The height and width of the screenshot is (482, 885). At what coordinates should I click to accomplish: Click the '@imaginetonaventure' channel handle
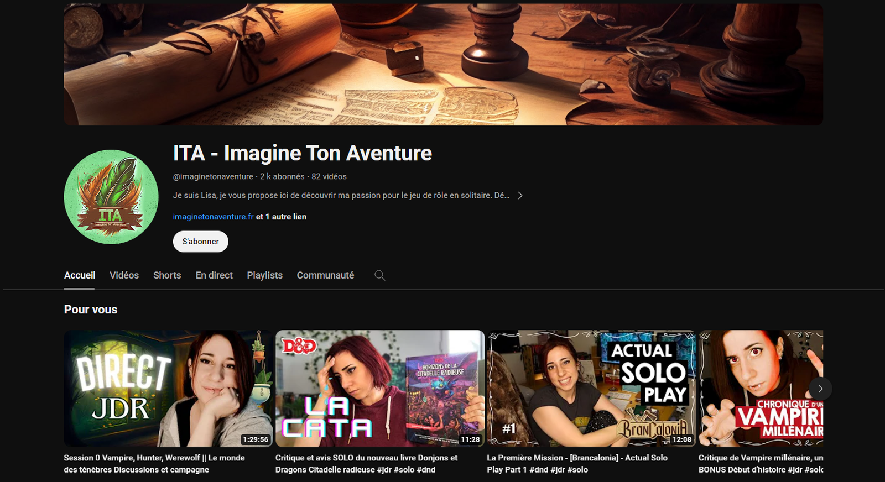[213, 176]
